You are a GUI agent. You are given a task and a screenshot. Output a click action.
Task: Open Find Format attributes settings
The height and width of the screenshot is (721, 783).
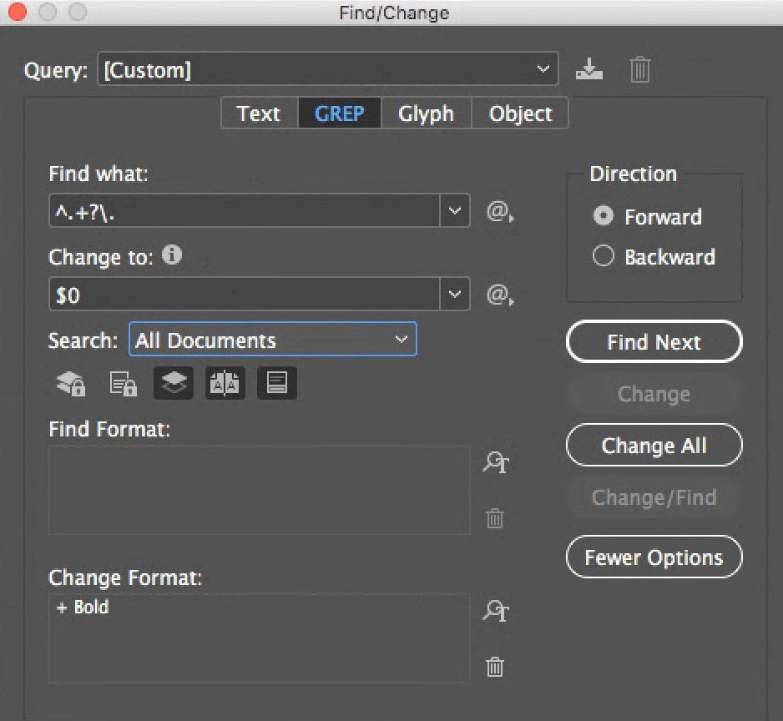(x=496, y=462)
